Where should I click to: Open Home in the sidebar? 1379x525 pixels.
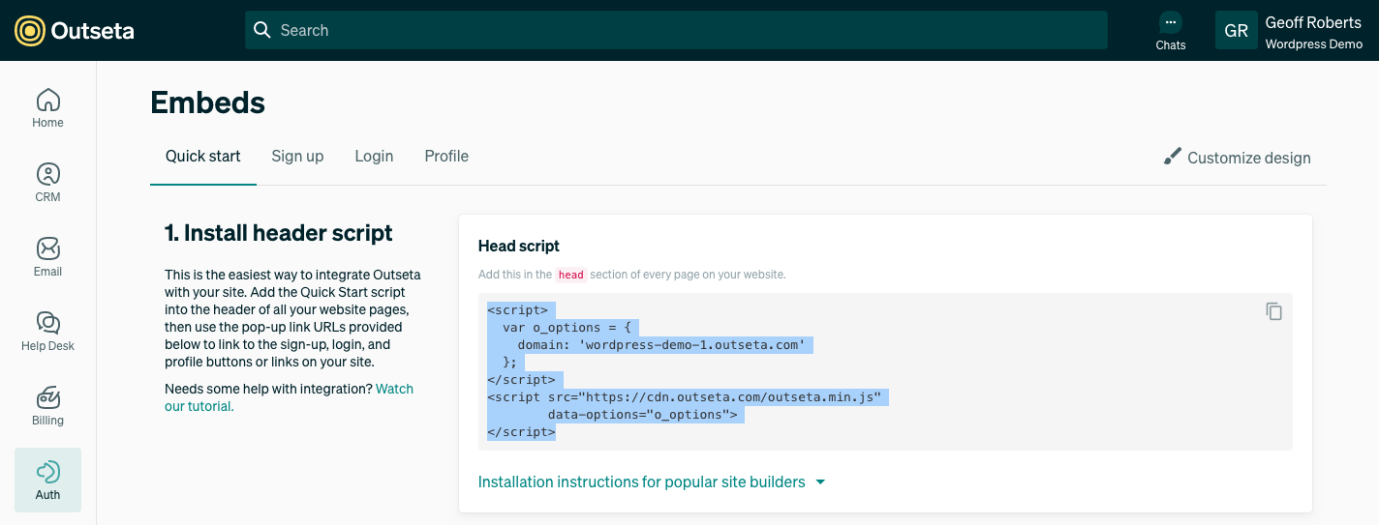point(47,107)
